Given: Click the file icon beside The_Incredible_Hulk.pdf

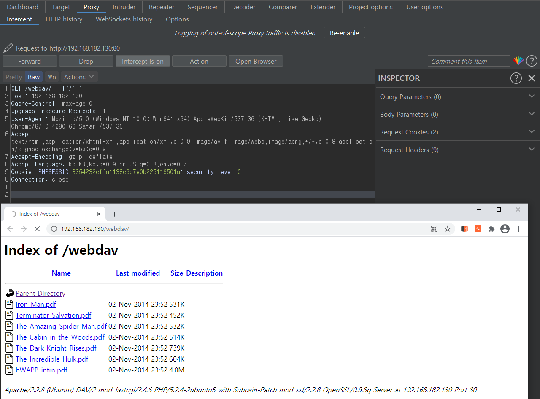Looking at the screenshot, I should pos(9,359).
